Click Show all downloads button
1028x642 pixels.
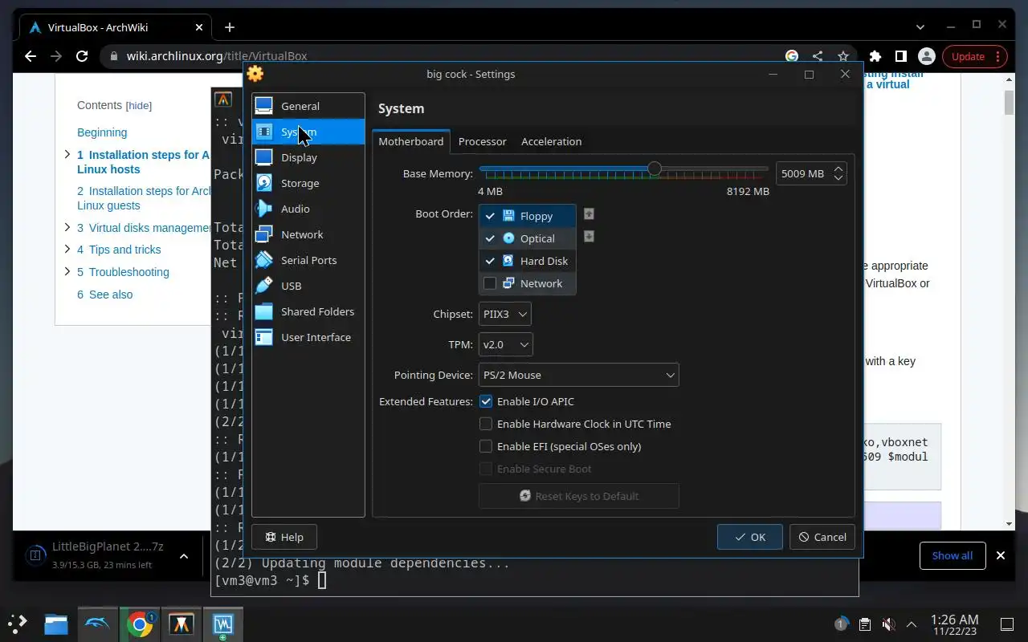pyautogui.click(x=953, y=555)
